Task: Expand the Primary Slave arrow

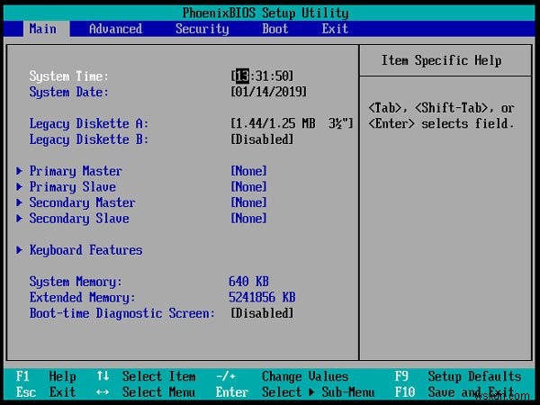Action: [19, 186]
